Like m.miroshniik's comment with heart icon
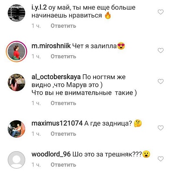This screenshot has width=174, height=176. tap(161, 50)
